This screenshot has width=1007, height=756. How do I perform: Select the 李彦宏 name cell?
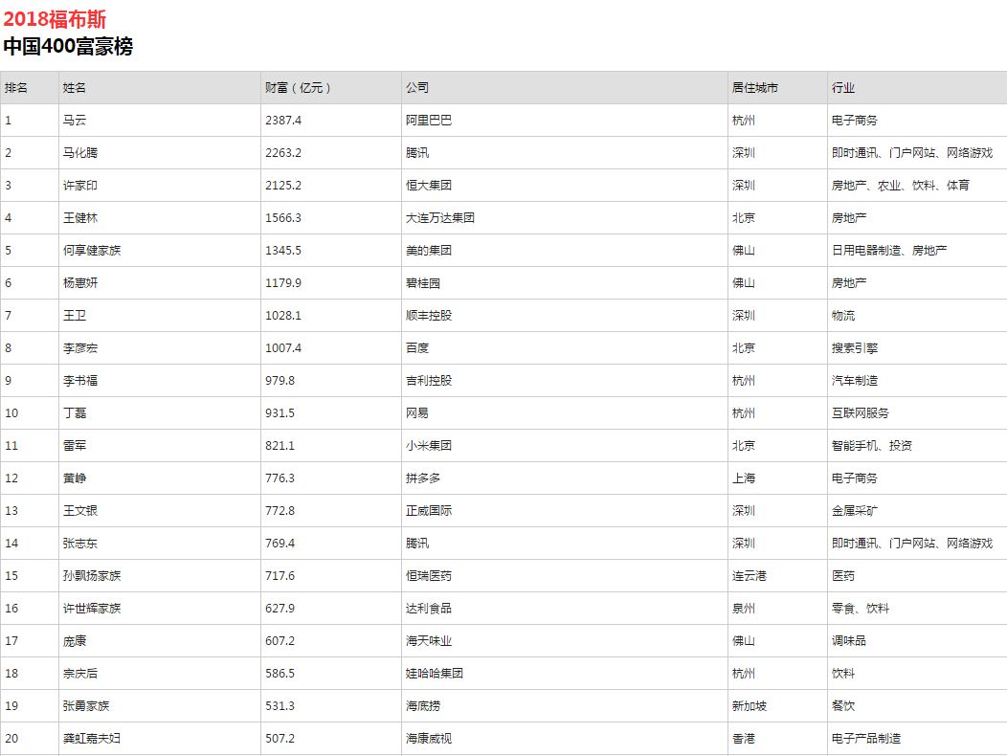coord(80,348)
